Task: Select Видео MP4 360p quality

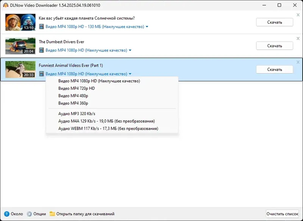Action: coord(73,103)
